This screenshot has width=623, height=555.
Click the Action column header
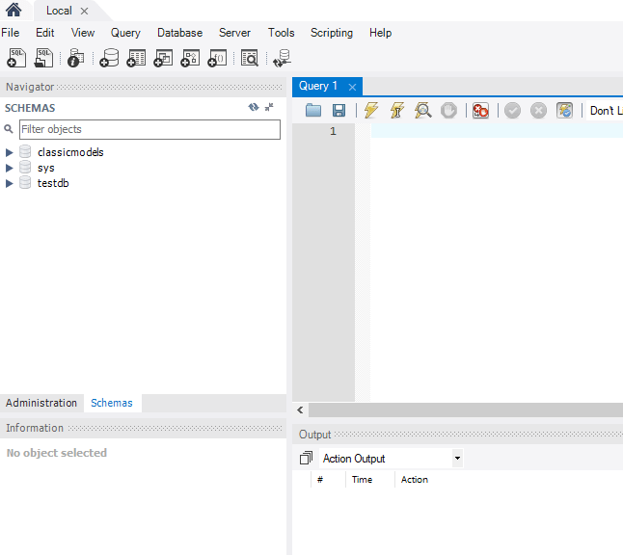pyautogui.click(x=415, y=480)
